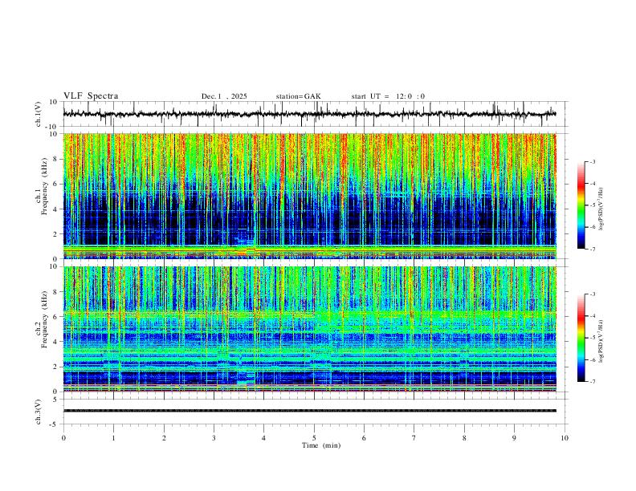Click the upper PSD color scale bar
This screenshot has height=491, width=636.
581,205
